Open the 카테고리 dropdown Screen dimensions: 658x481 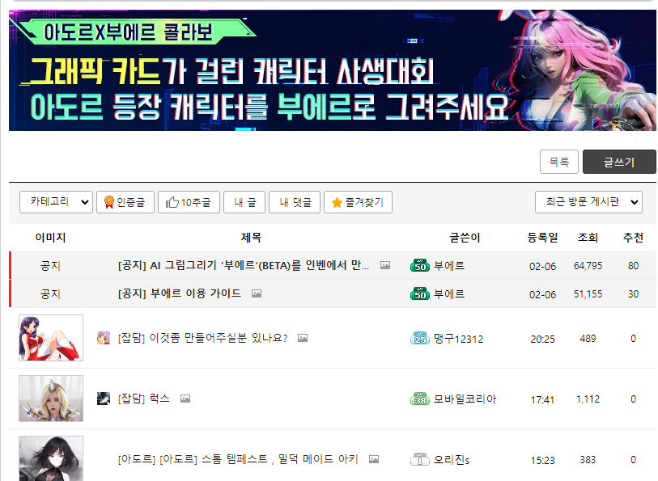56,202
